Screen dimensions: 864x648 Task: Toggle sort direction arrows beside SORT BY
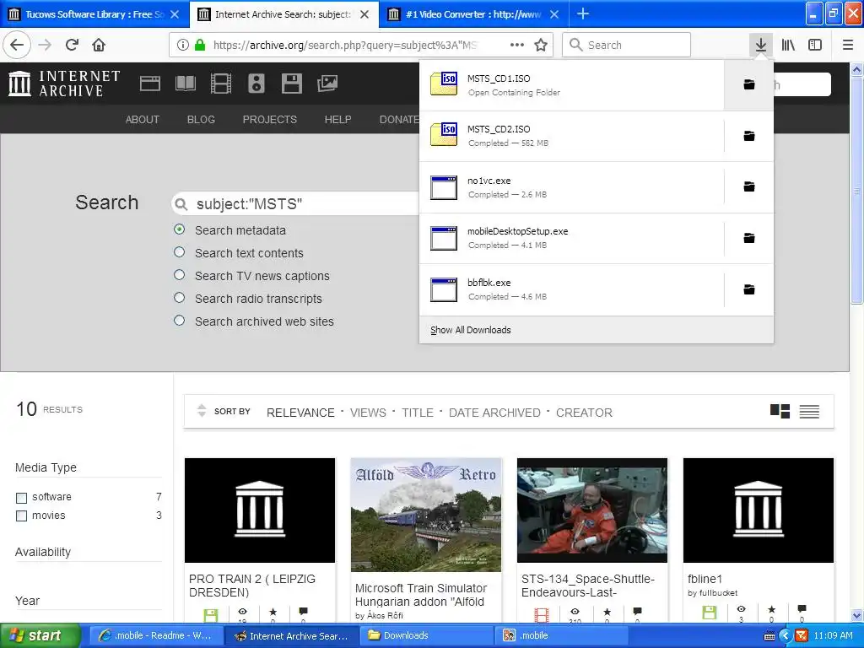tap(202, 411)
